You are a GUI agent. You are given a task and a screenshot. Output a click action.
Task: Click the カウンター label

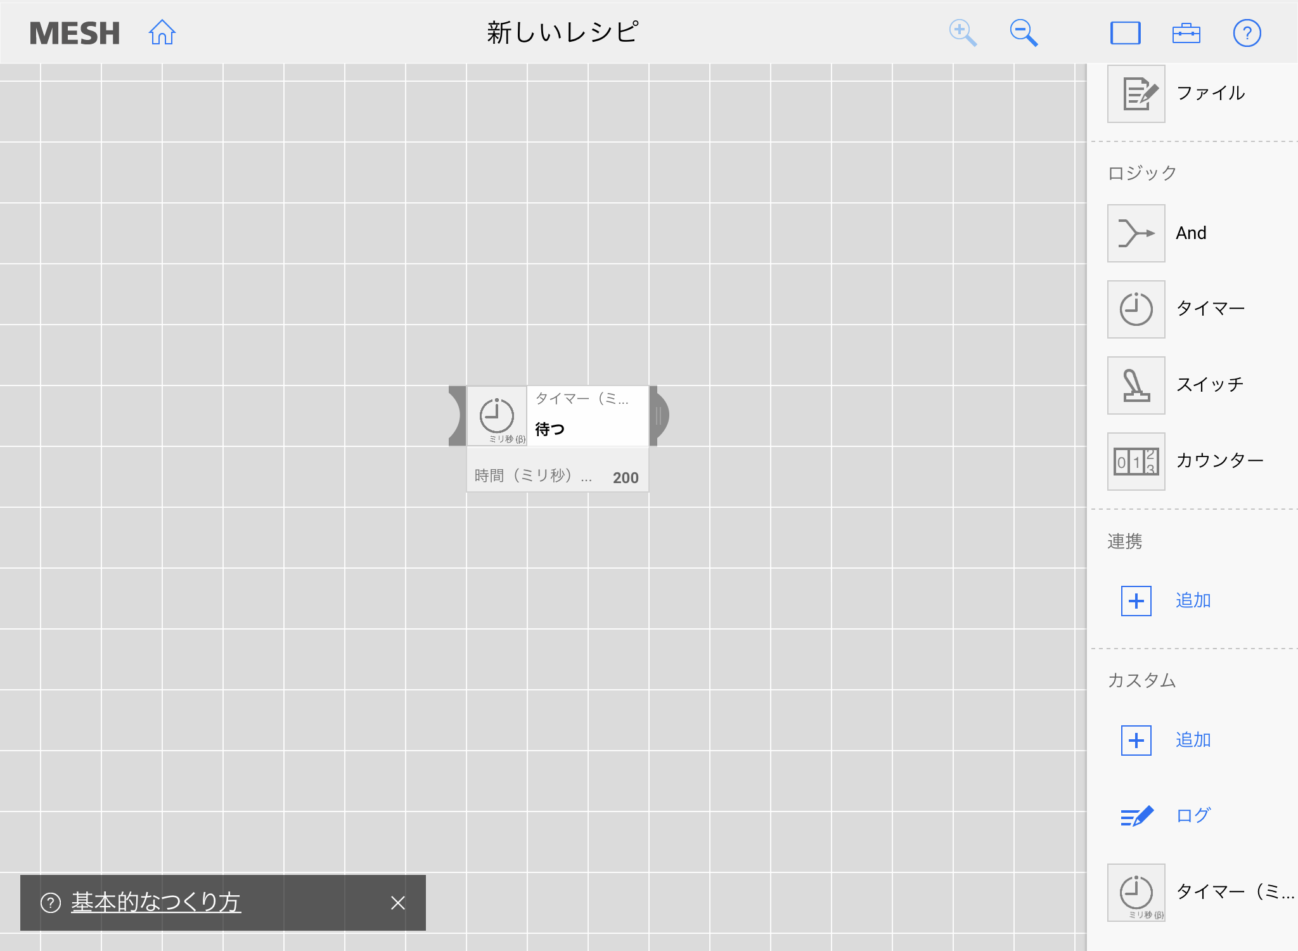pyautogui.click(x=1220, y=461)
